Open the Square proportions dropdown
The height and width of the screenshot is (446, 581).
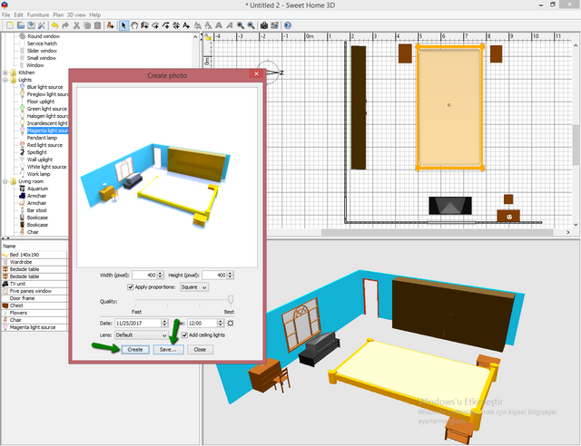193,286
